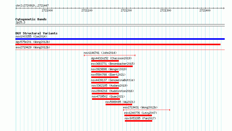This screenshot has width=232, height=131.
Task: Click the ruler's left arrow end
Action: point(16,8)
